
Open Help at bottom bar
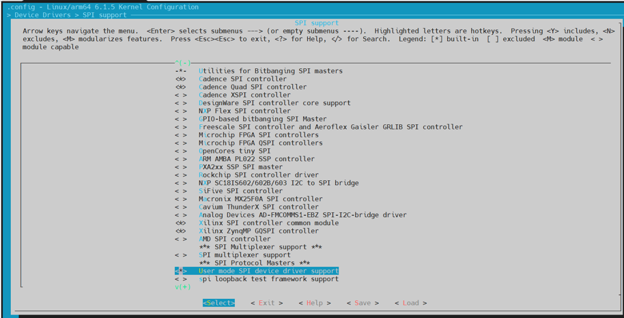[314, 303]
